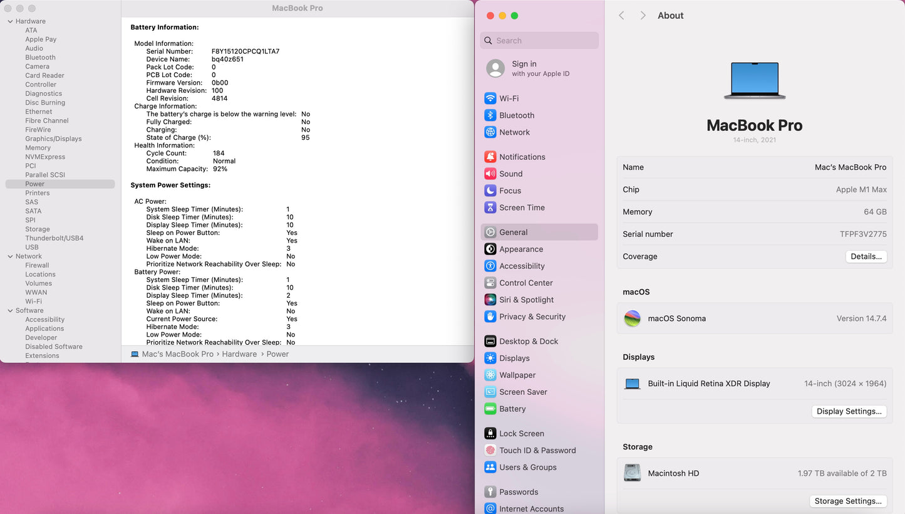Click the Bluetooth icon in Settings sidebar

(490, 115)
